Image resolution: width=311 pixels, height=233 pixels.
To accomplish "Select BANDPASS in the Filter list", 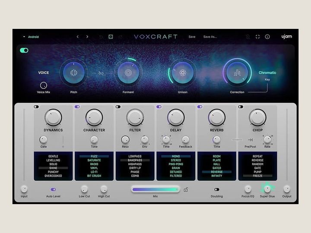I will pyautogui.click(x=135, y=160).
